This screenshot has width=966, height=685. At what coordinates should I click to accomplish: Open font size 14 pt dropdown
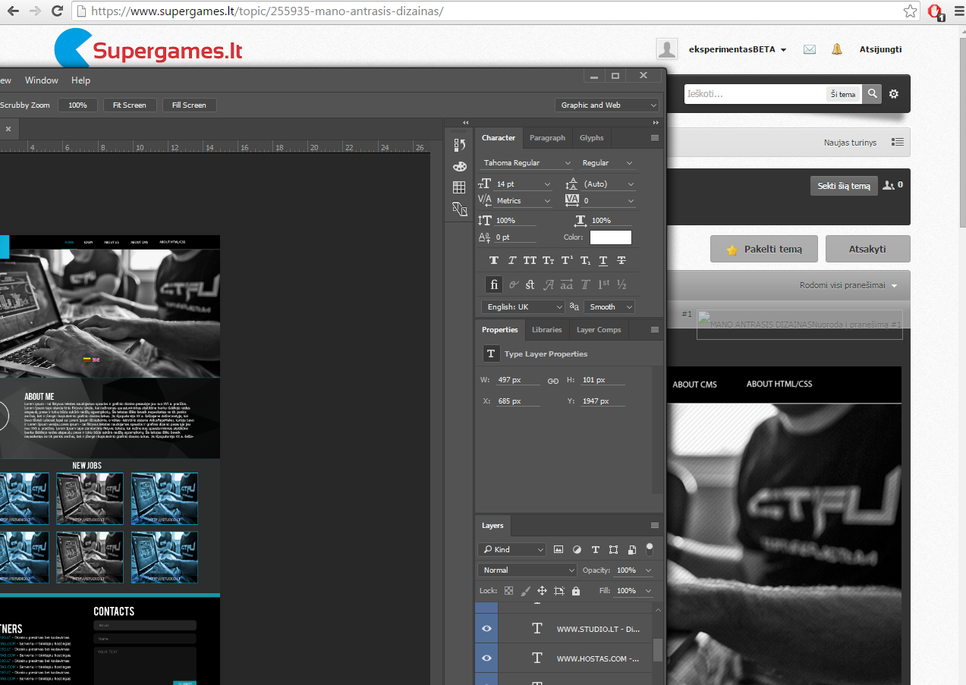tap(524, 184)
